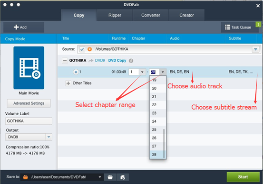Click the green Task Queue count badge
Image resolution: width=263 pixels, height=184 pixels.
258,25
